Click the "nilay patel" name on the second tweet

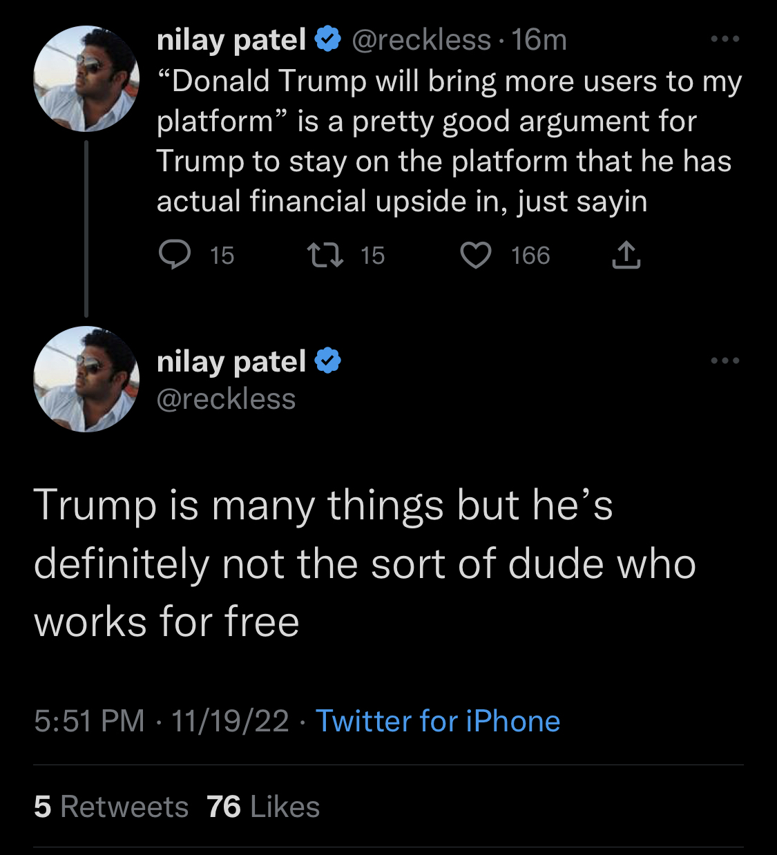coord(231,361)
